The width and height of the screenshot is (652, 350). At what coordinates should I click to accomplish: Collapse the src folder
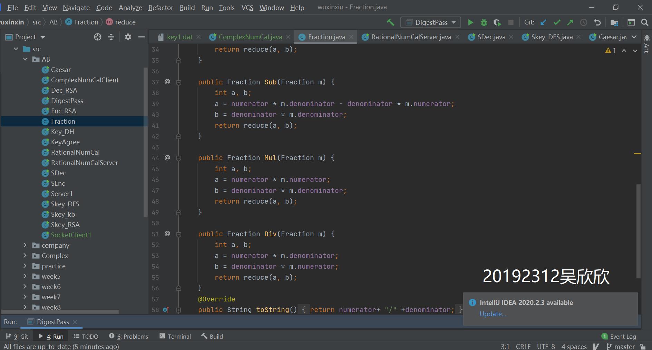(16, 49)
